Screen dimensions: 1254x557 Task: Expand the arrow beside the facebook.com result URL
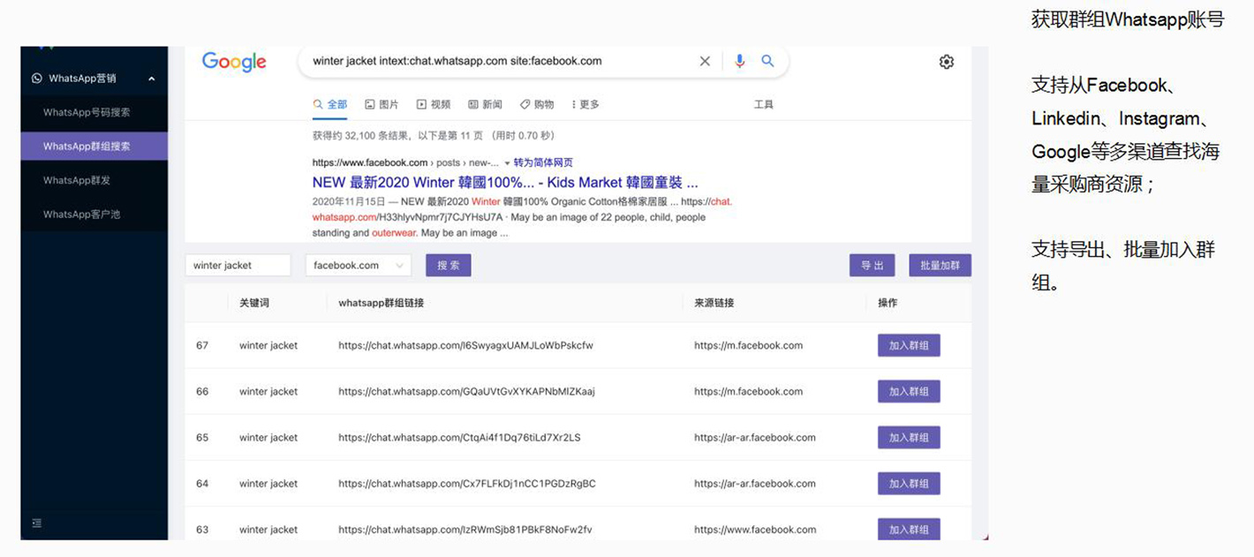click(x=507, y=162)
